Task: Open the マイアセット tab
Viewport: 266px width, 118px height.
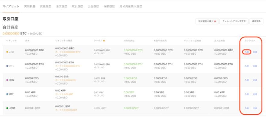Action: [x=11, y=6]
